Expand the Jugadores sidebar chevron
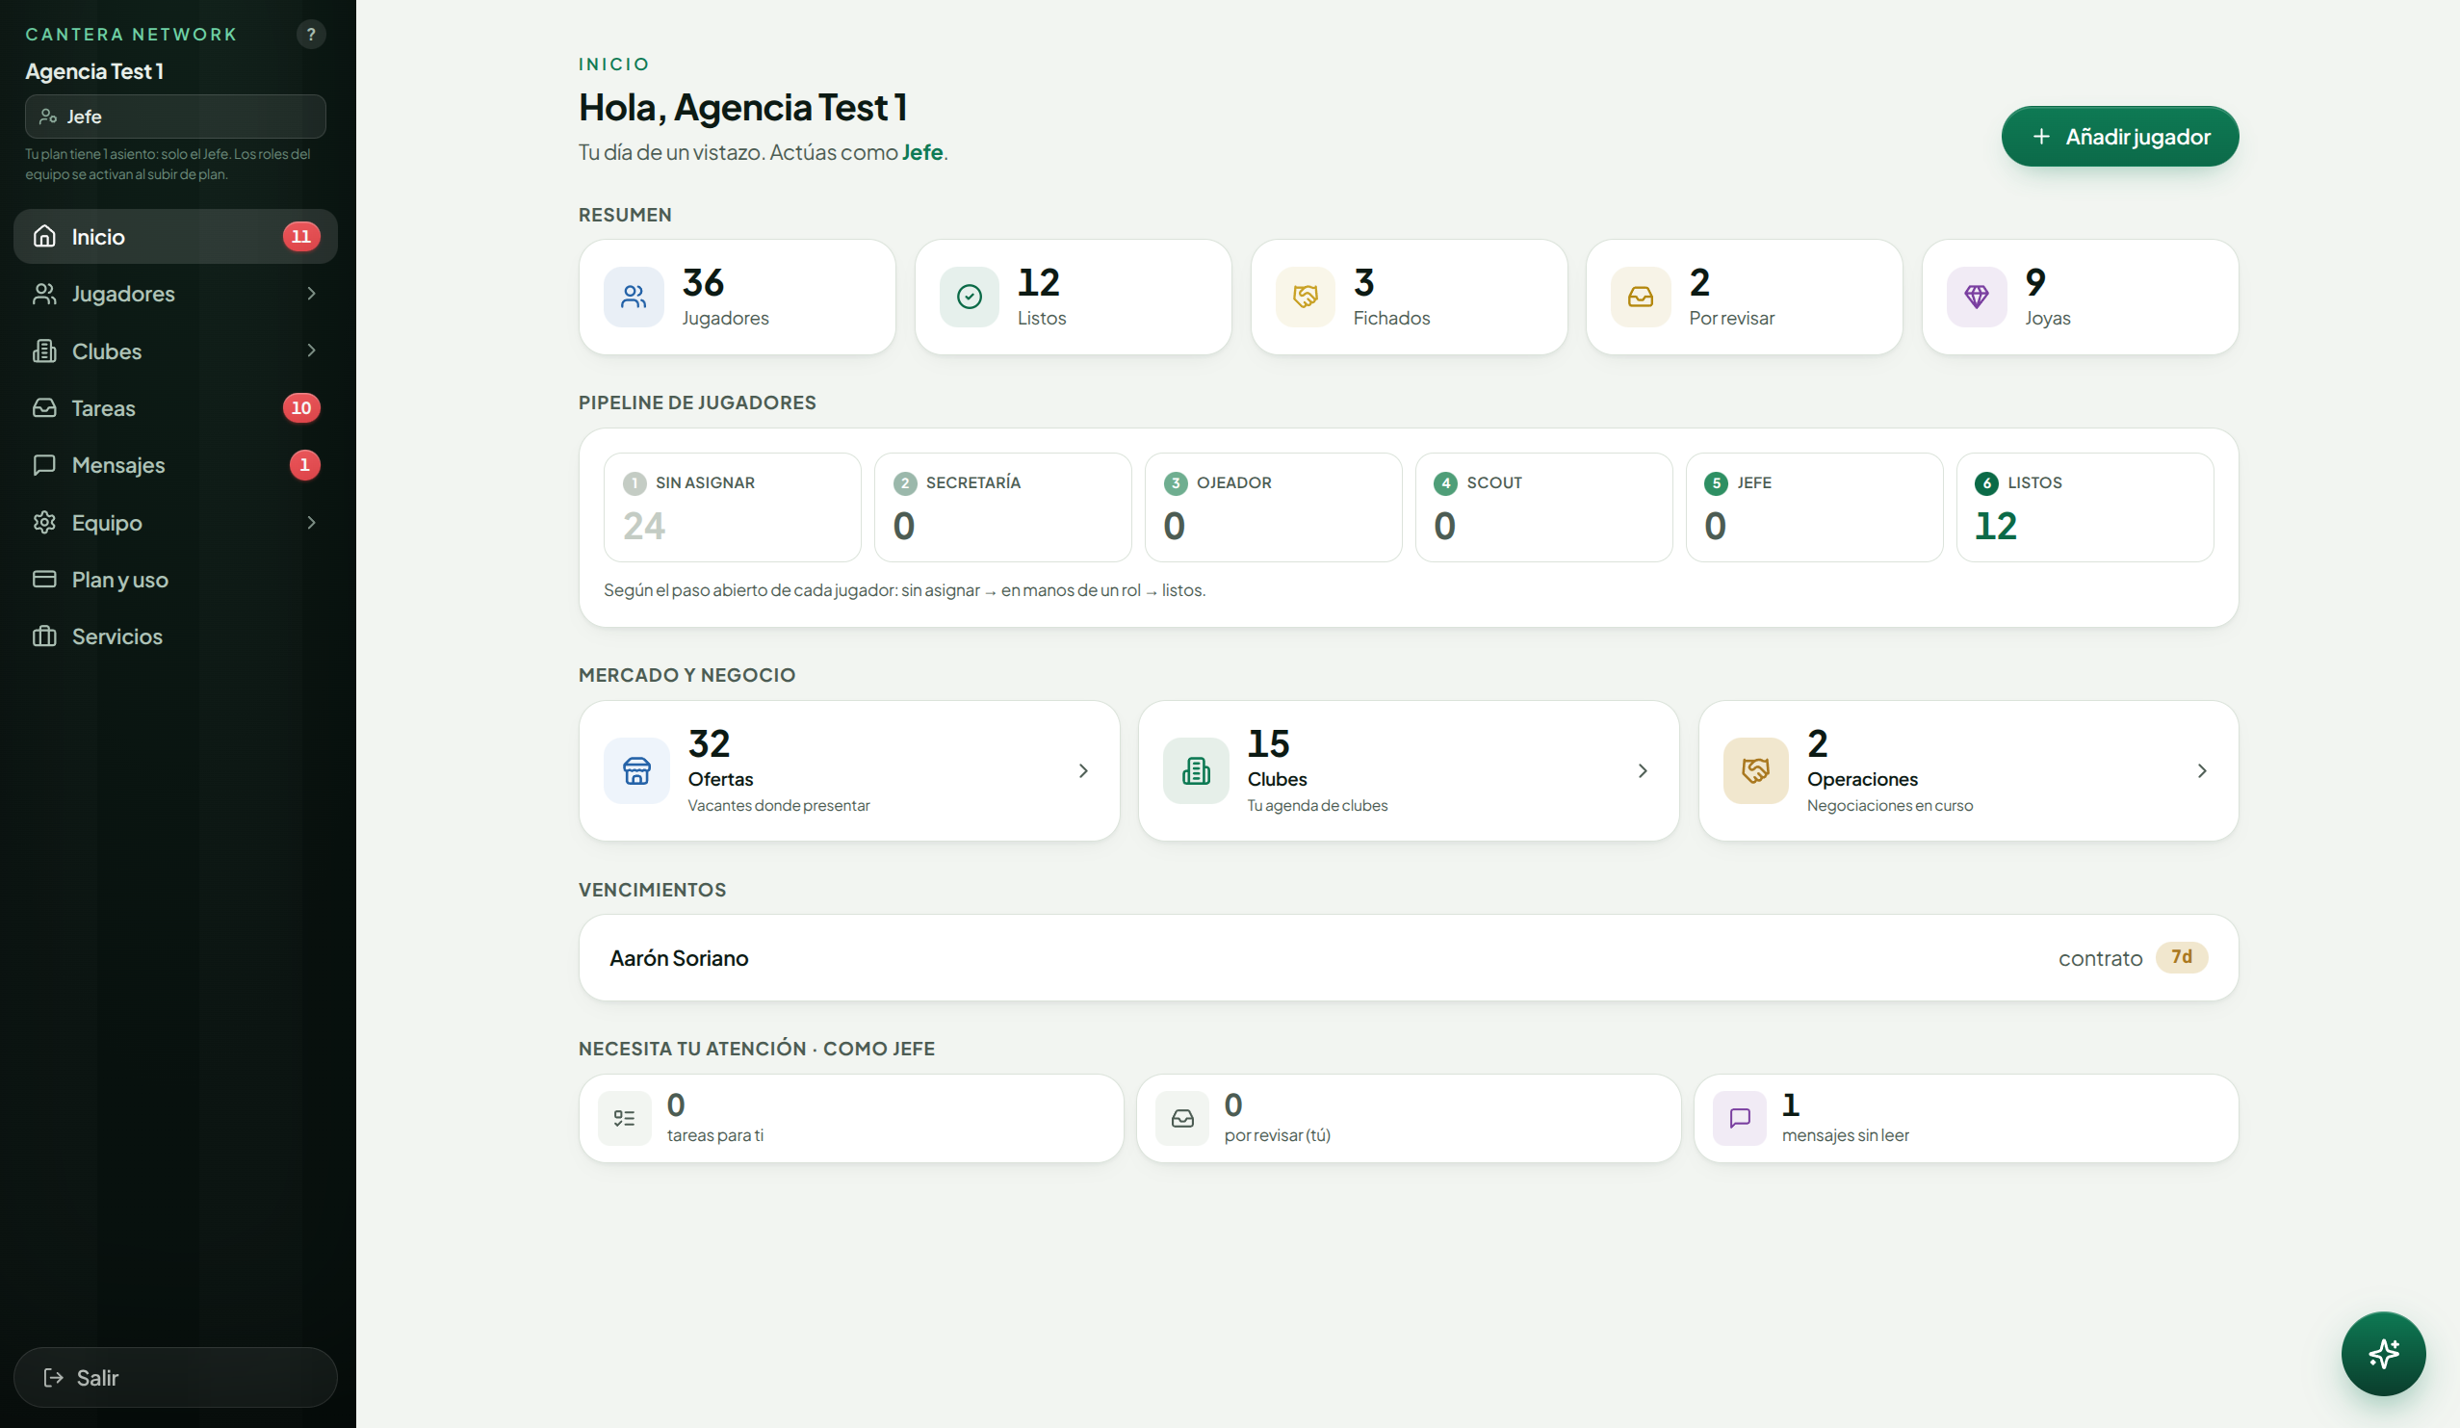Screen dimensions: 2460x1428 tap(311, 294)
